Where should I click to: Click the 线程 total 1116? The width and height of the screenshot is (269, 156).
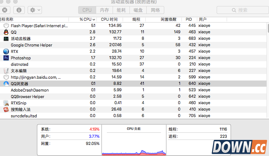point(223,129)
